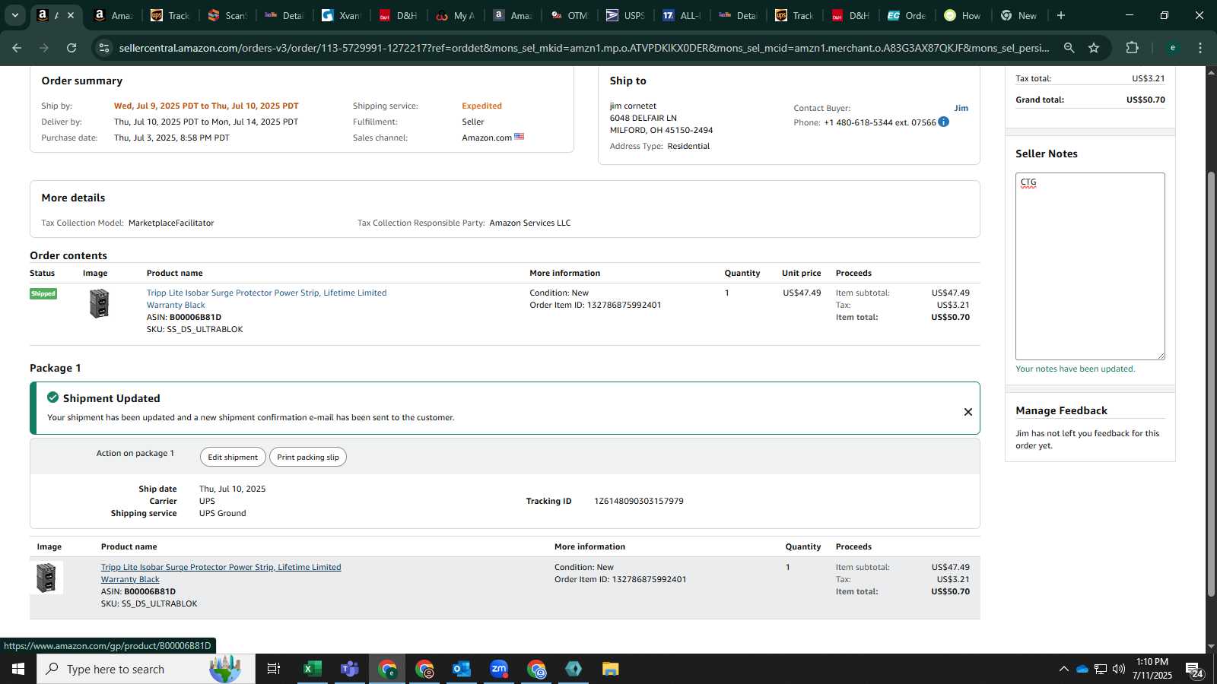Open the volume control in tray

[x=1118, y=669]
